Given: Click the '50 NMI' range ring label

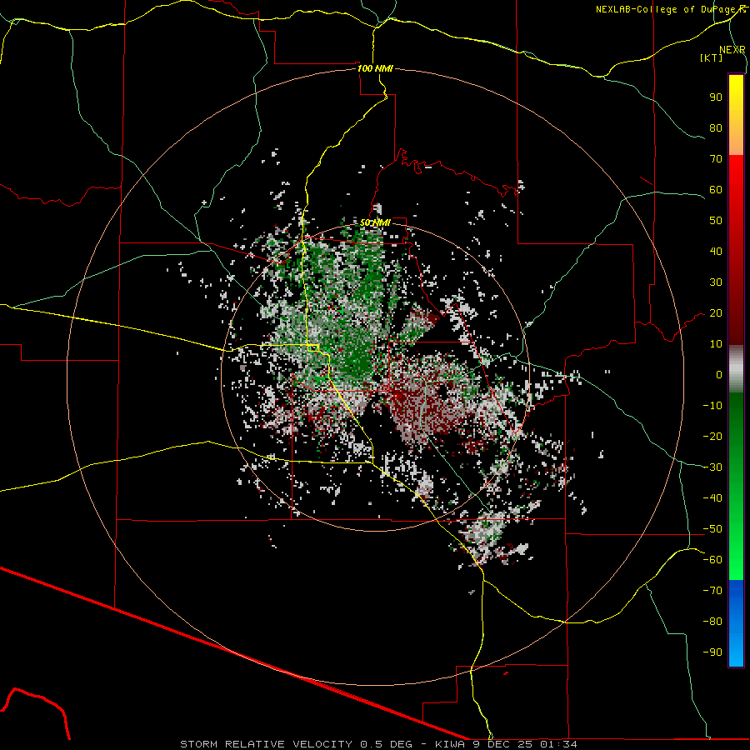Looking at the screenshot, I should click(375, 222).
